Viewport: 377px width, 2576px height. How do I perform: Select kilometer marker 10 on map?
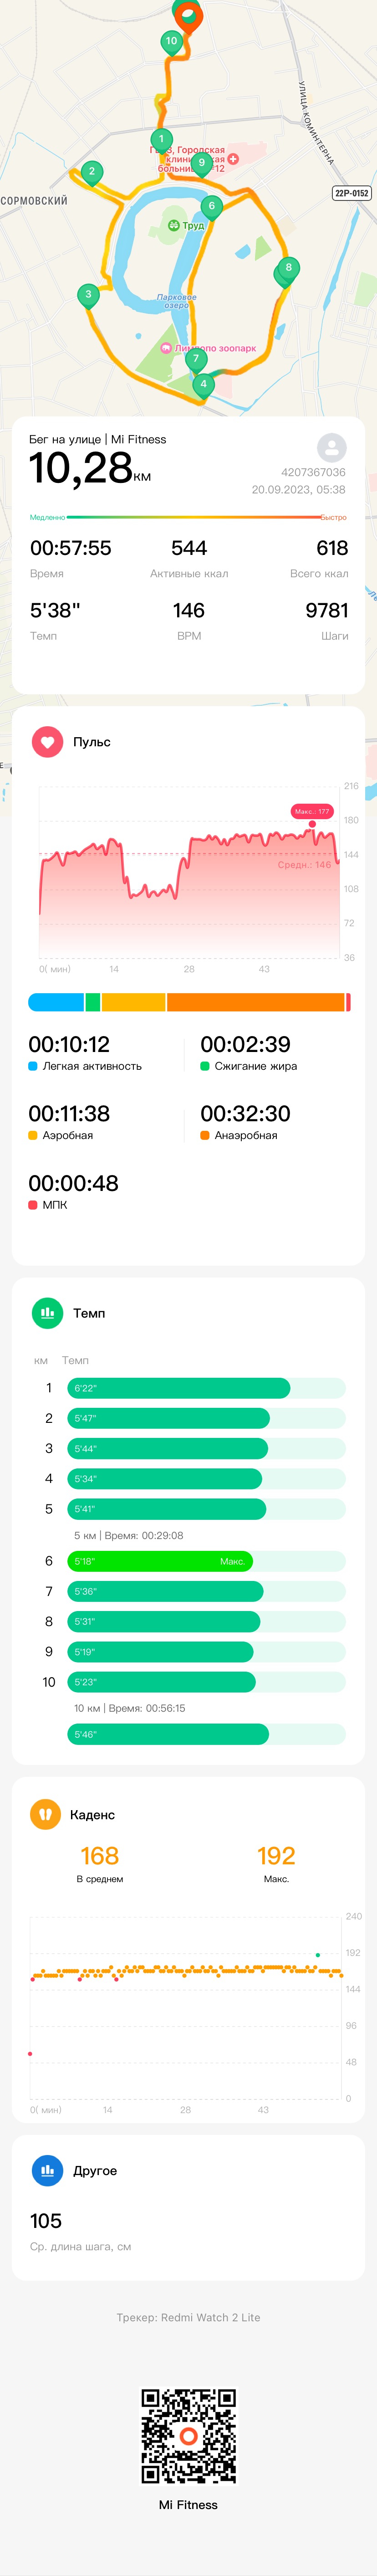171,43
